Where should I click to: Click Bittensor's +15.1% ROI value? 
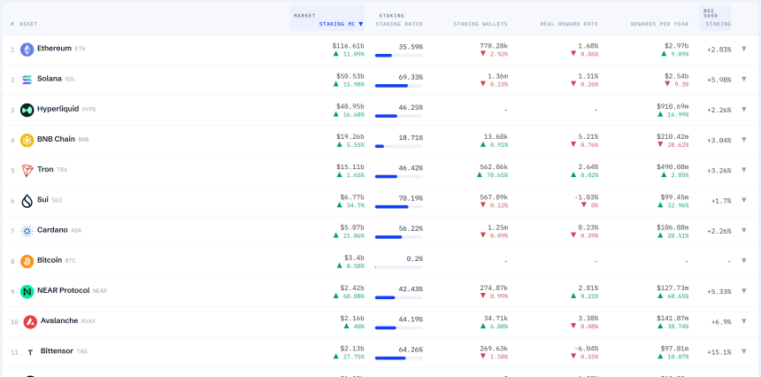[719, 352]
